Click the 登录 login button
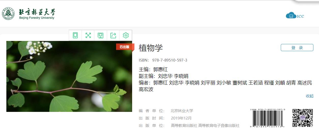Viewport: 319px width, 134px height. (x=297, y=48)
